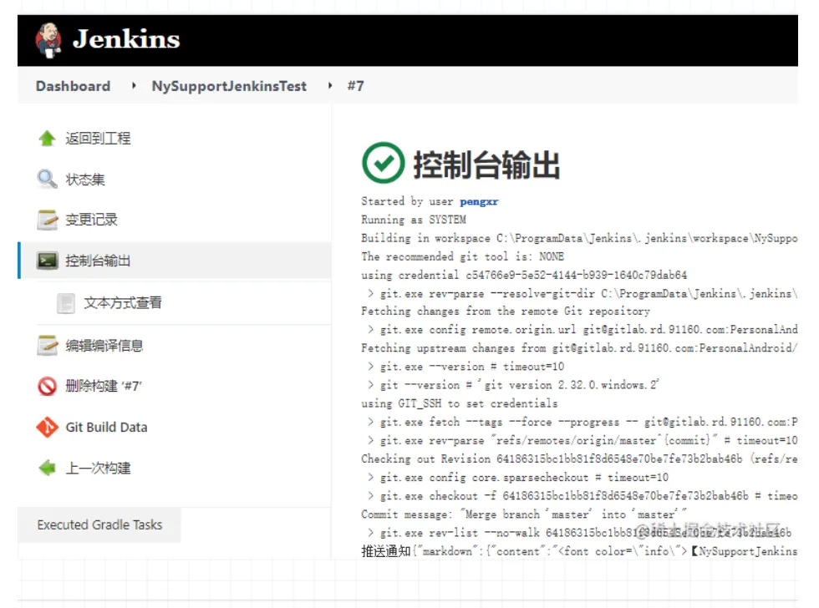Open user pengxr profile link
819x608 pixels.
(479, 201)
